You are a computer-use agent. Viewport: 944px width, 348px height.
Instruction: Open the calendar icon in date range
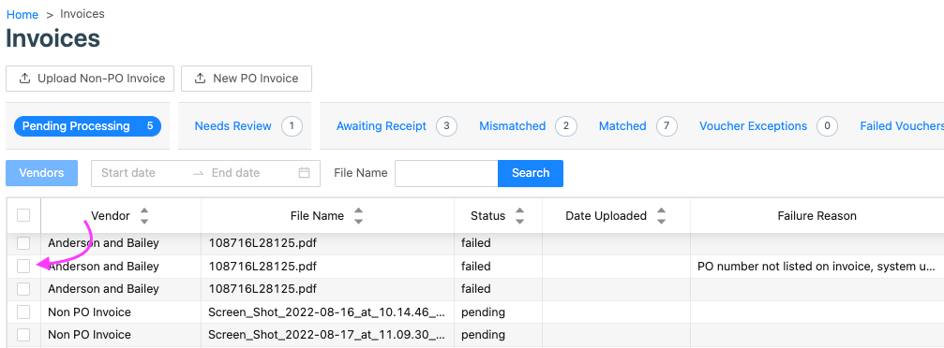tap(304, 173)
